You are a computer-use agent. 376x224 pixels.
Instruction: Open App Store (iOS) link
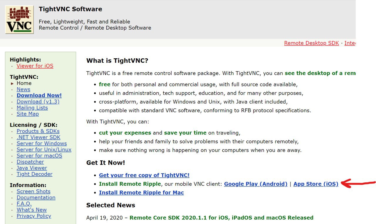tap(316, 184)
